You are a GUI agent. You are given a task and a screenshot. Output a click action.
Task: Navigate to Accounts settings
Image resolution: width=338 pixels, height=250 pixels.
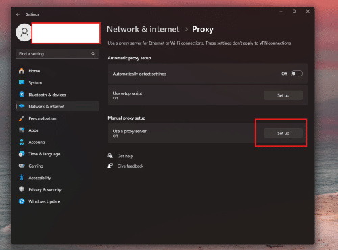[x=57, y=142]
